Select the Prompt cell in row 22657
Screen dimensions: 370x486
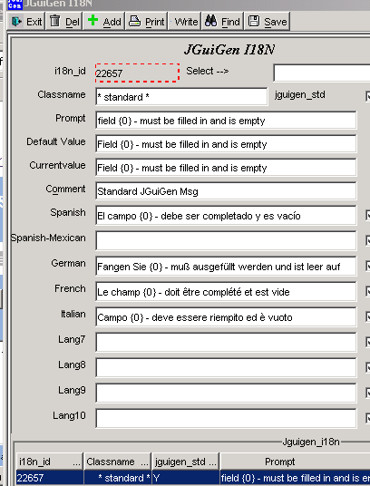[x=295, y=478]
